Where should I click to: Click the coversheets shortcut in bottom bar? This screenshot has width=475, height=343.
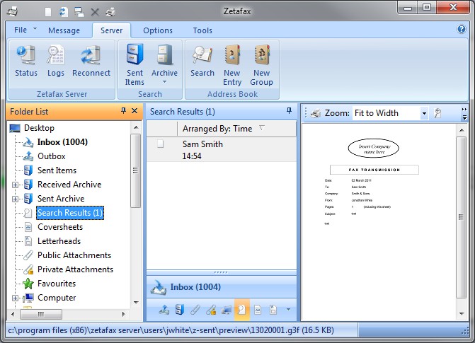(258, 310)
